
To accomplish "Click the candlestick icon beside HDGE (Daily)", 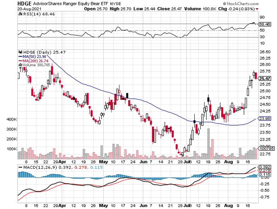I will (x=20, y=52).
